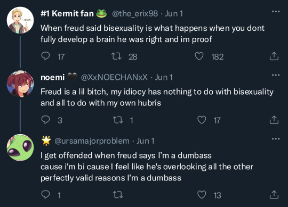Screen dimensions: 288x207
Task: Reply to the #1 Kermit fan tweet
Action: click(45, 56)
